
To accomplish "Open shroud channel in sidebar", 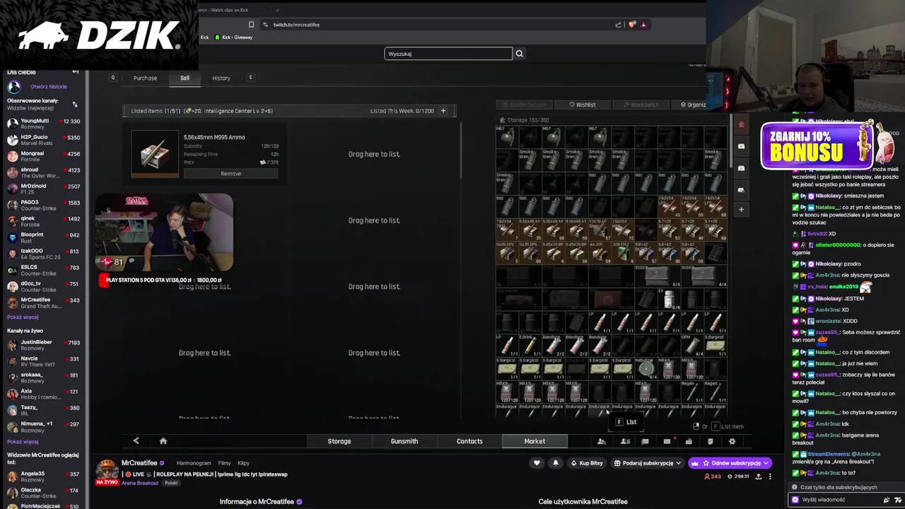I will [43, 172].
